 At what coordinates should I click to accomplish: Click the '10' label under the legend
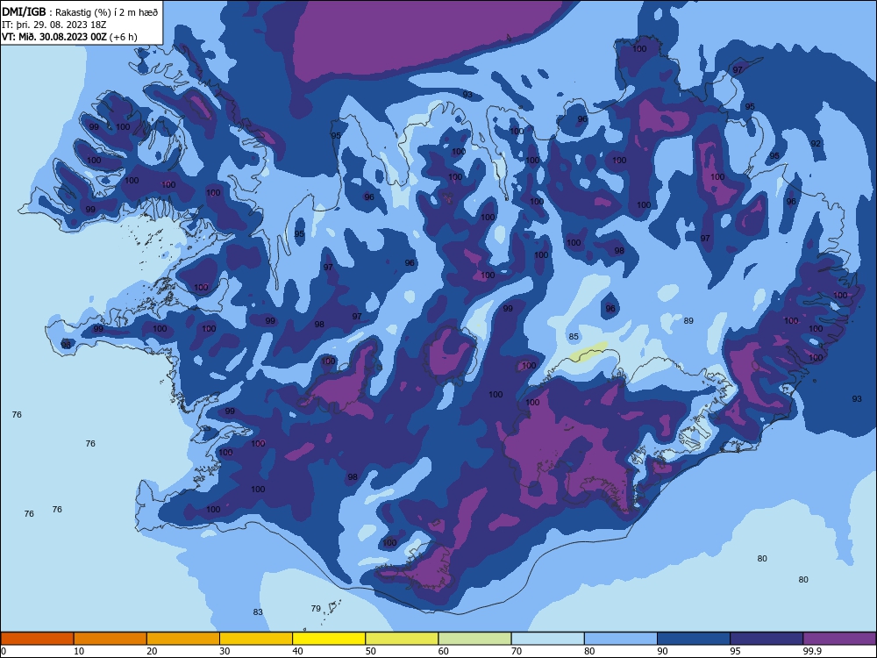(79, 651)
